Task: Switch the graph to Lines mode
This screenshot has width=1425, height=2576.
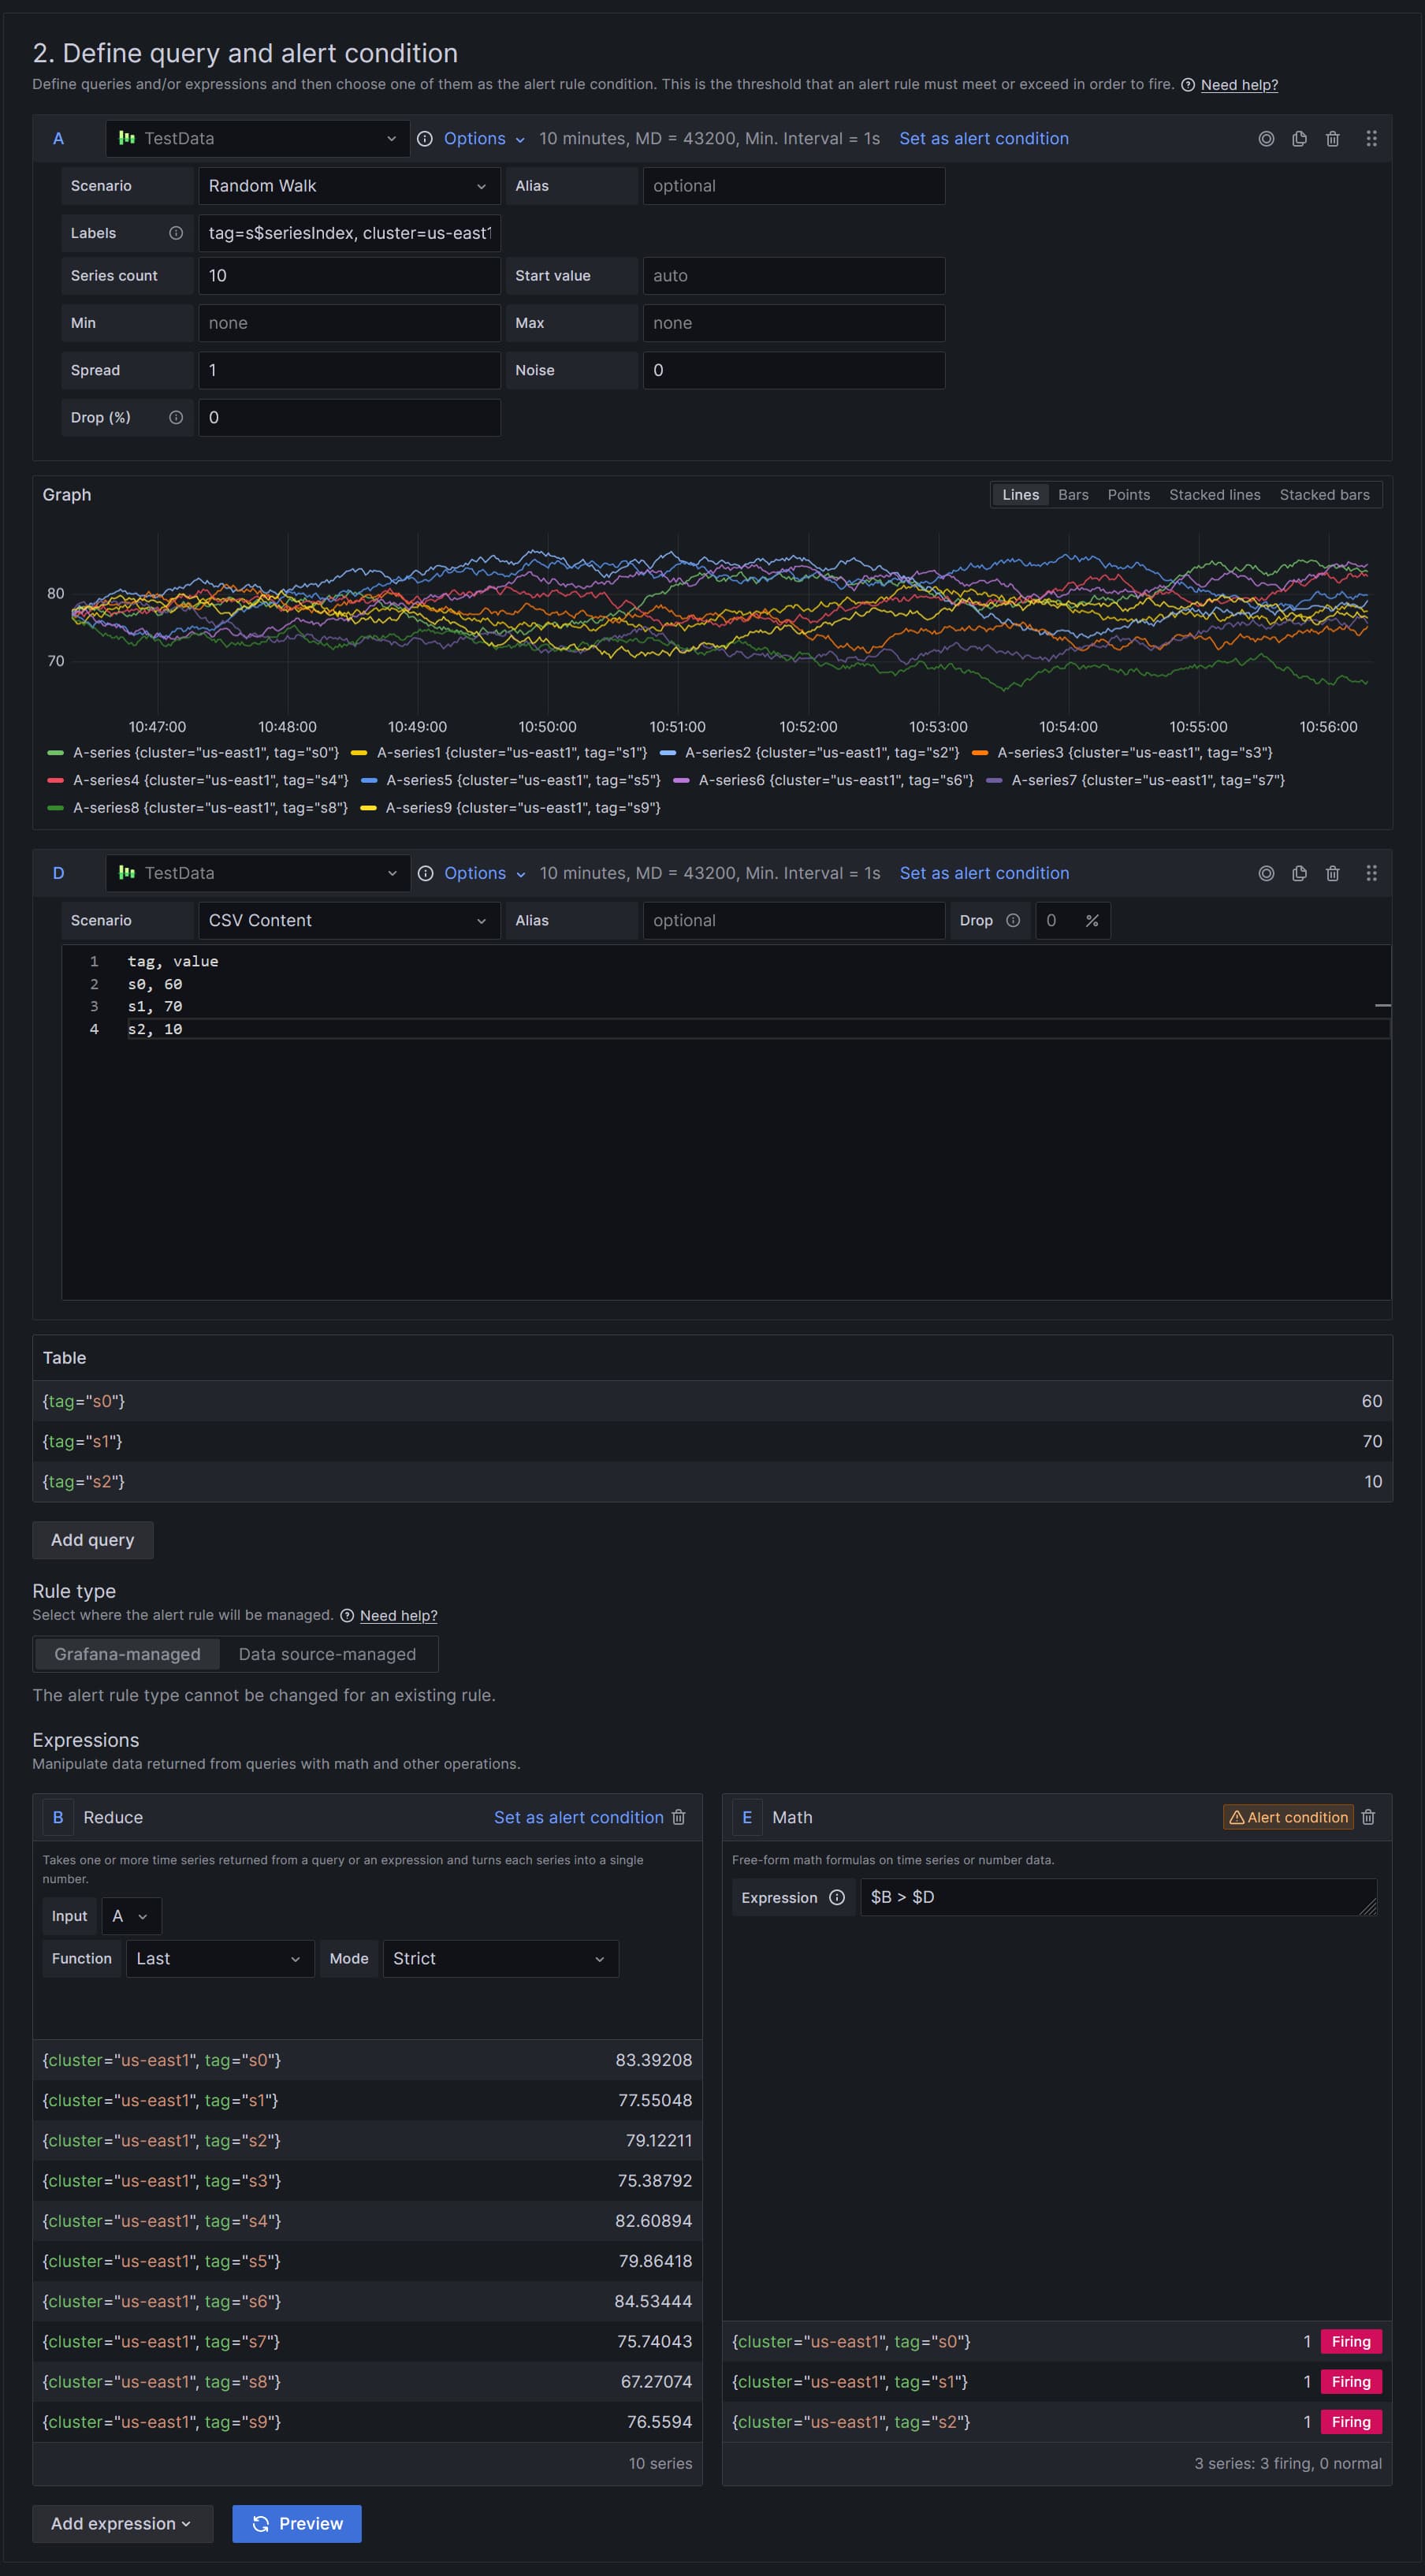Action: 1020,495
